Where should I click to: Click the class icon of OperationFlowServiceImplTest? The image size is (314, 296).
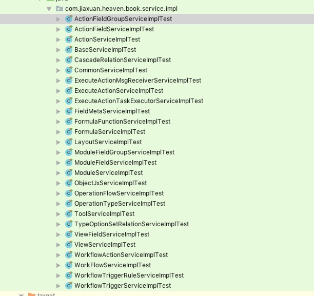pyautogui.click(x=69, y=193)
